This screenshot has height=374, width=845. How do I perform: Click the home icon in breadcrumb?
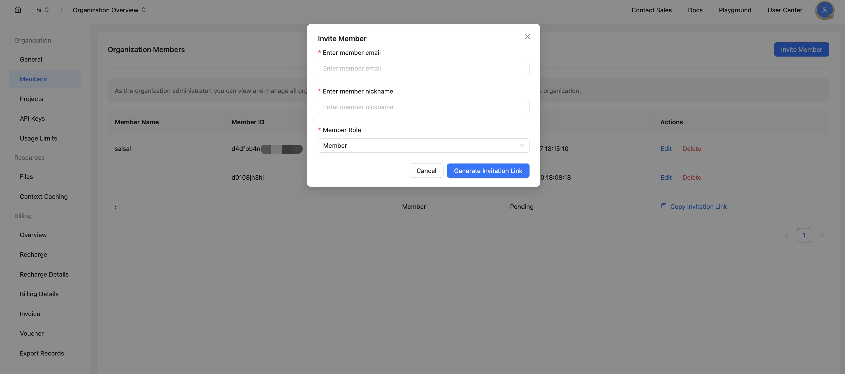(x=18, y=10)
